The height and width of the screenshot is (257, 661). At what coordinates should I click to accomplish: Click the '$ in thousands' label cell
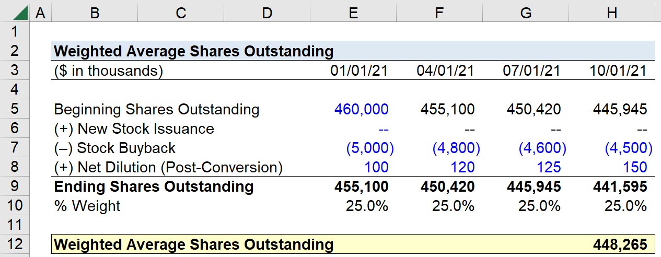[x=108, y=71]
